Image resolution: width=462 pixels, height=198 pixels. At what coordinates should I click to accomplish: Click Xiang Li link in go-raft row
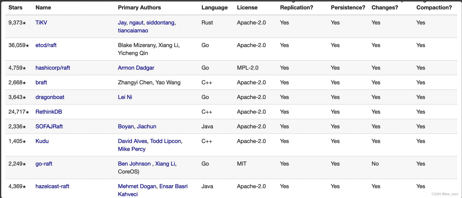165,164
